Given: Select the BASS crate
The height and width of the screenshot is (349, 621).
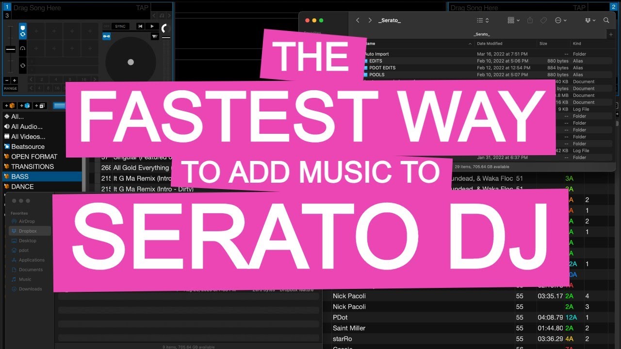Looking at the screenshot, I should 42,176.
